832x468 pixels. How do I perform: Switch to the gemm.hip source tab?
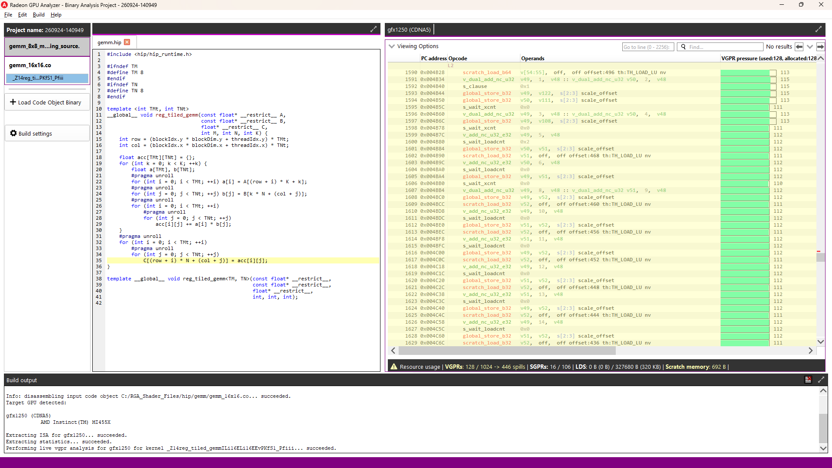109,42
